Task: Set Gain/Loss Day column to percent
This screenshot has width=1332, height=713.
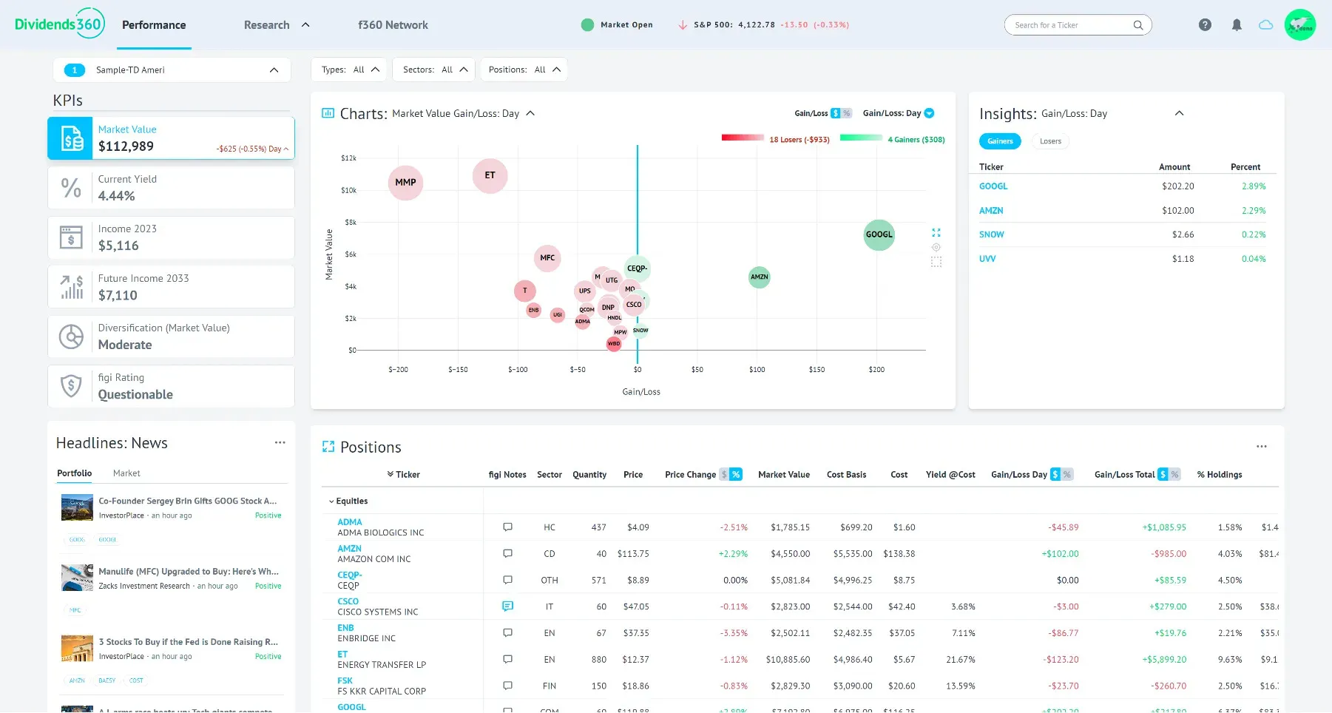Action: click(x=1066, y=474)
